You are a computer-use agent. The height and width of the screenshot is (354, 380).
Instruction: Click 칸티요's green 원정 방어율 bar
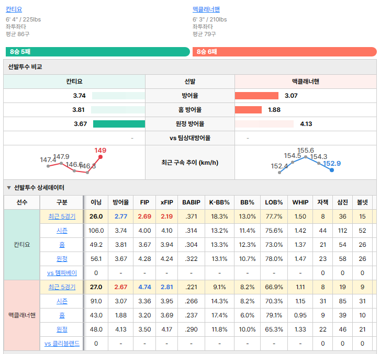pos(119,124)
